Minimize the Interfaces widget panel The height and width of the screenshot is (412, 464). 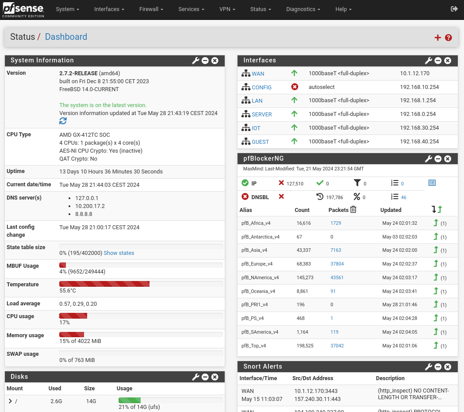[x=438, y=61]
